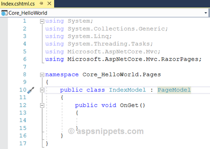Click the Microsoft.AspNetCore.Mvc.RazorPages using statement
The width and height of the screenshot is (210, 149).
pyautogui.click(x=123, y=59)
